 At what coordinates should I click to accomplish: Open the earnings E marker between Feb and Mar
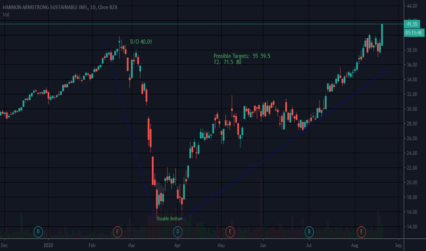tap(117, 232)
